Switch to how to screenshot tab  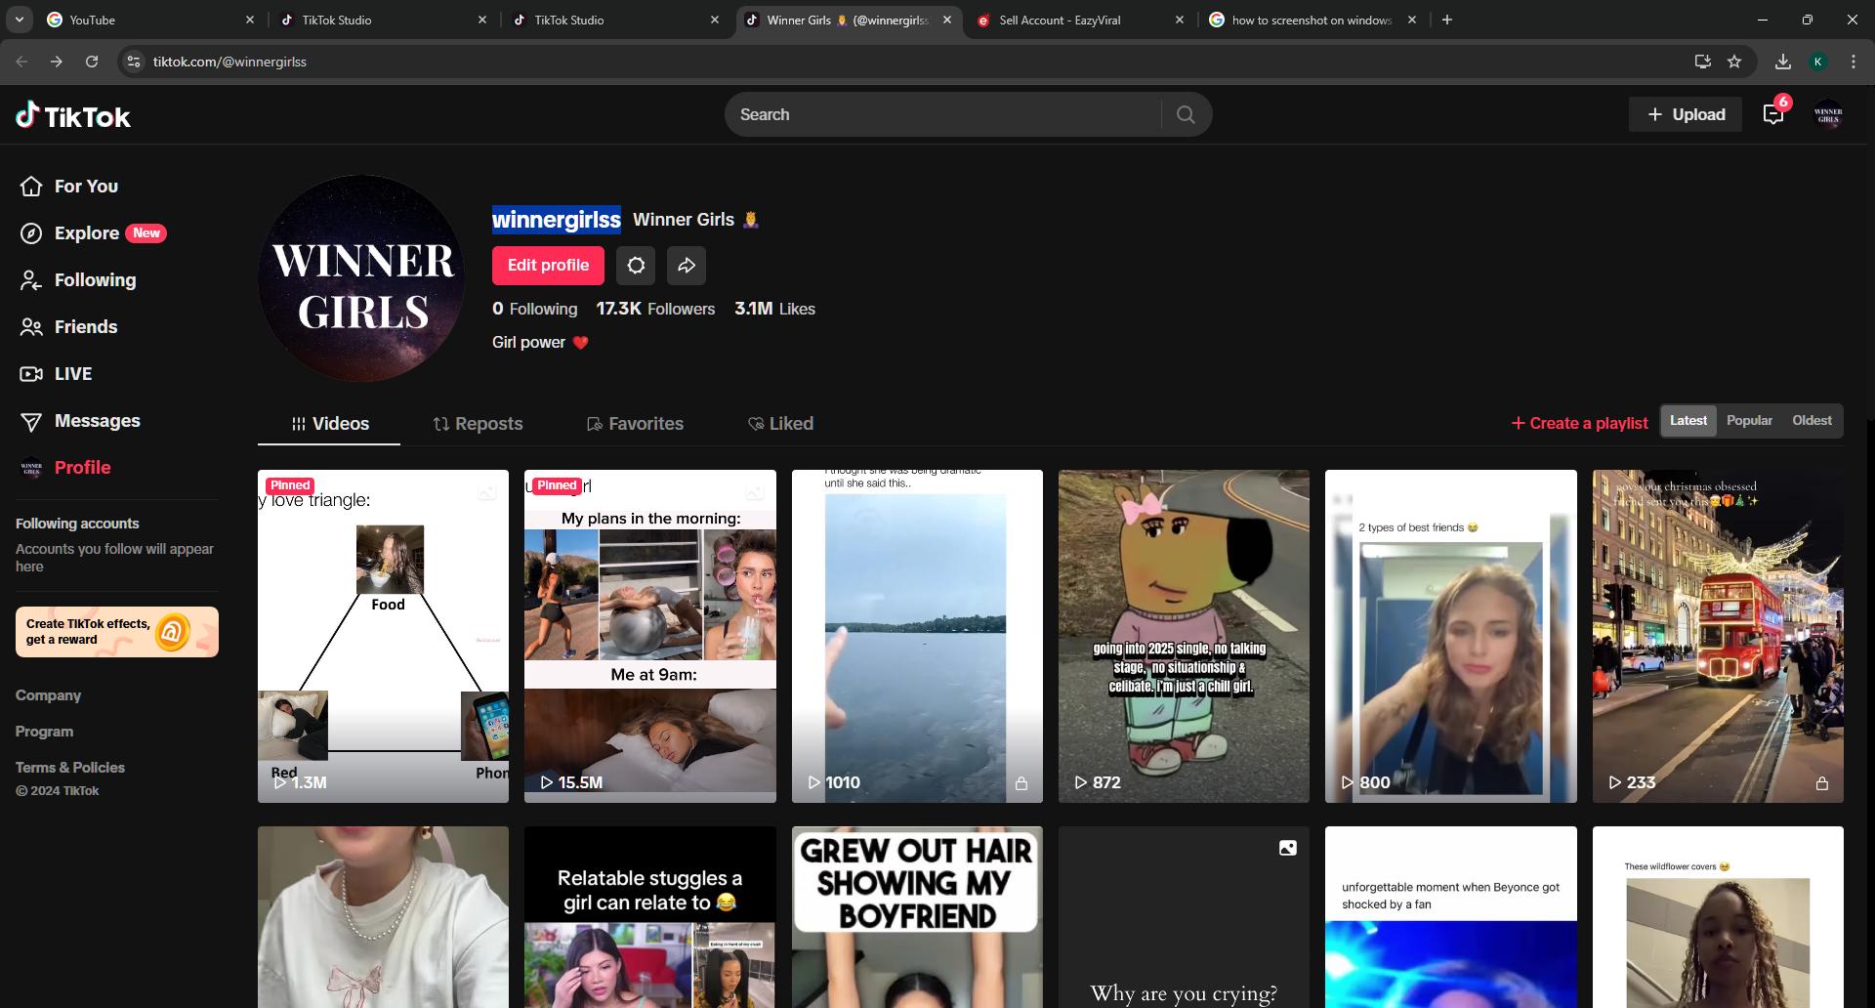point(1312,20)
